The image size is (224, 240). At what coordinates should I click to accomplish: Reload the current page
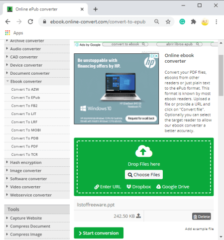(30, 22)
